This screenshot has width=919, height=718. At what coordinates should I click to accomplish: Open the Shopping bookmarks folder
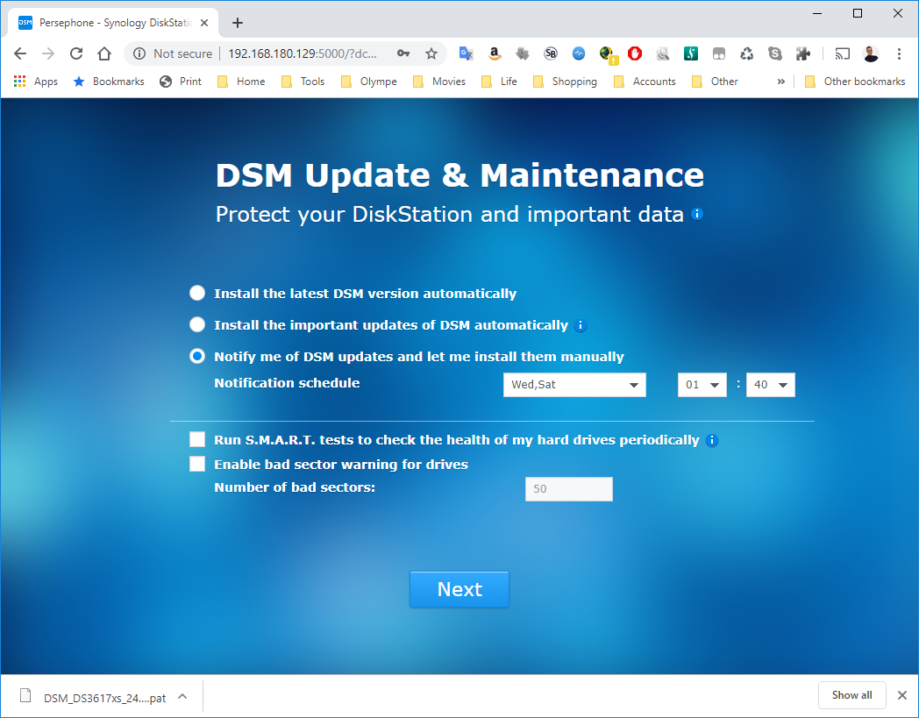coord(566,82)
